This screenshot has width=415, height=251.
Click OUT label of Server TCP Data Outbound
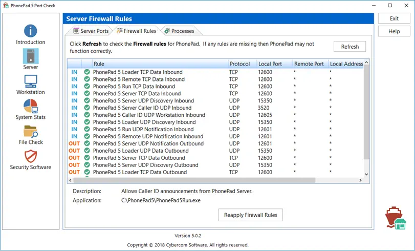(x=74, y=158)
